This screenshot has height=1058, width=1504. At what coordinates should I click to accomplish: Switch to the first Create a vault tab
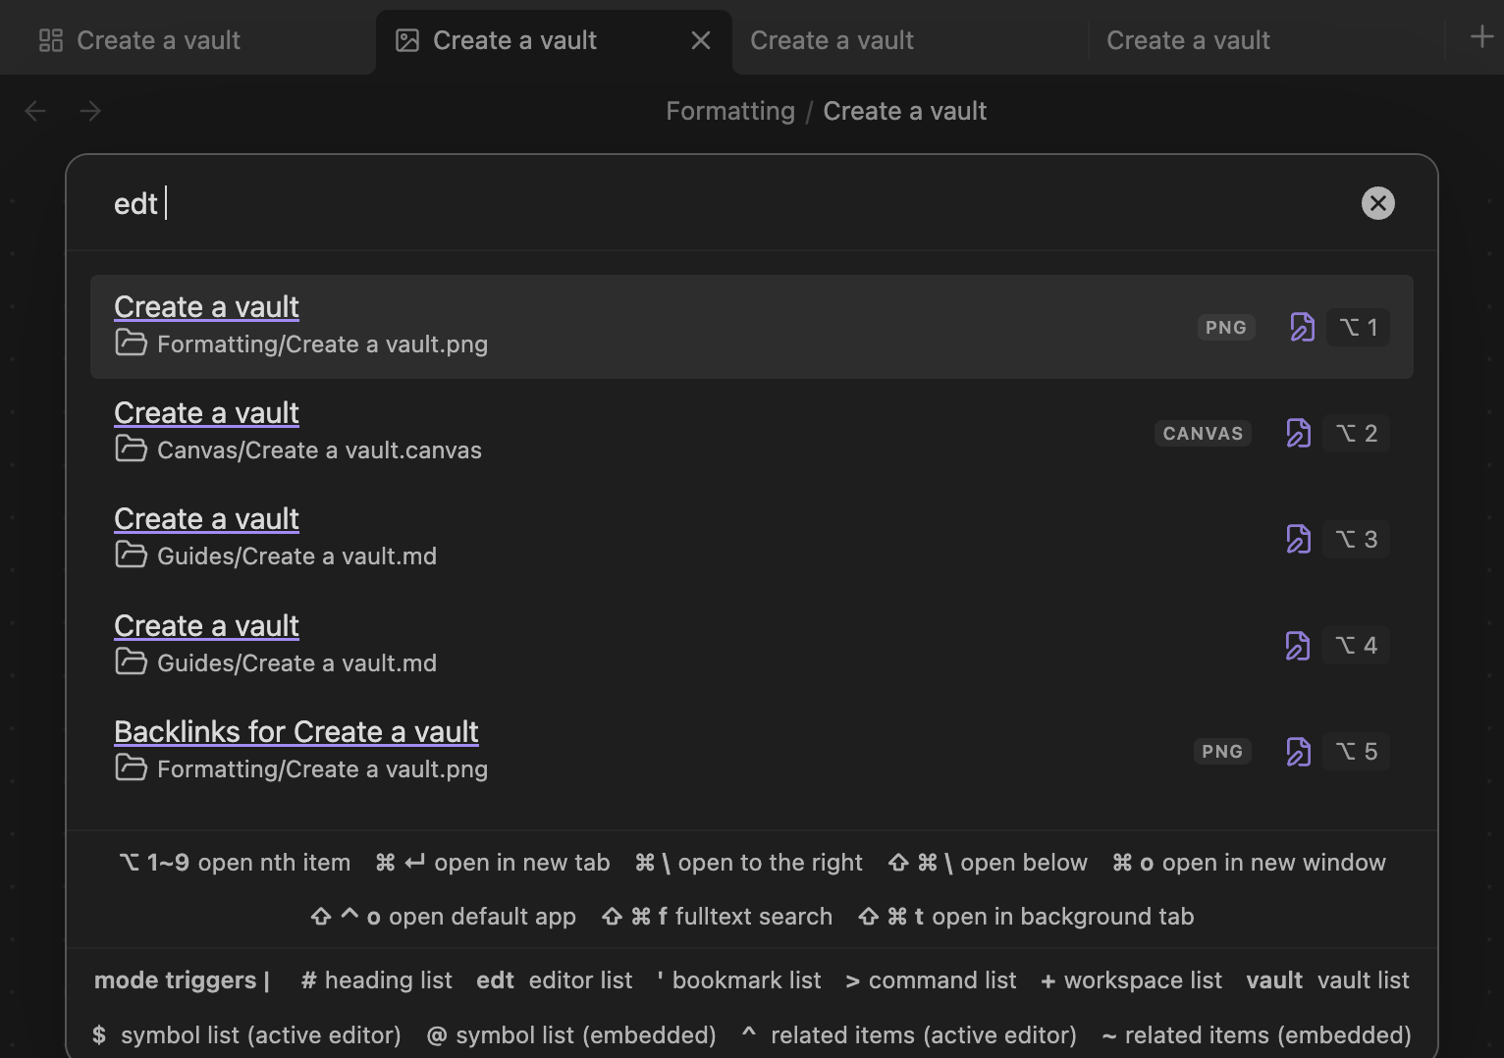click(x=157, y=40)
